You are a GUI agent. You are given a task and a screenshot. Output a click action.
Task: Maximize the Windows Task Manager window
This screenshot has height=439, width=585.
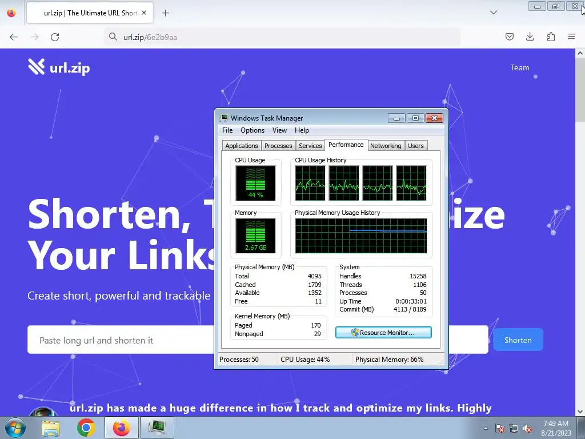415,118
